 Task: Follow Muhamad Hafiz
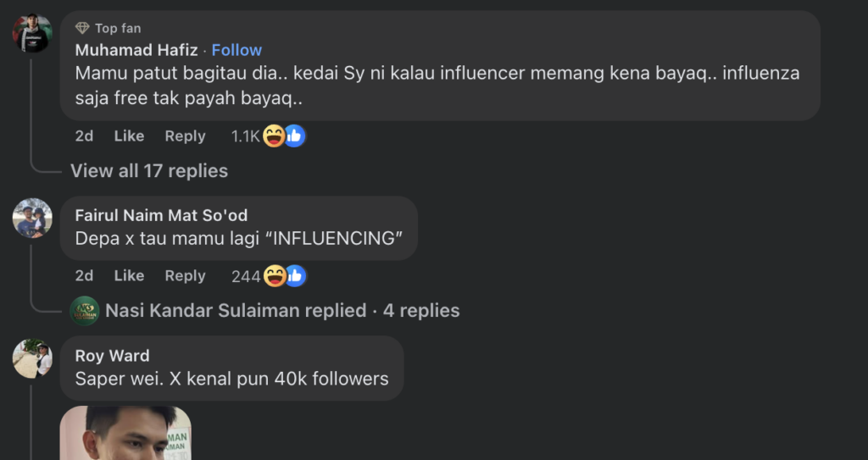(236, 50)
